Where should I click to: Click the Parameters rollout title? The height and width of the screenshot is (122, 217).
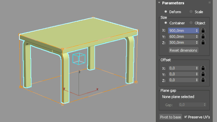(173, 3)
